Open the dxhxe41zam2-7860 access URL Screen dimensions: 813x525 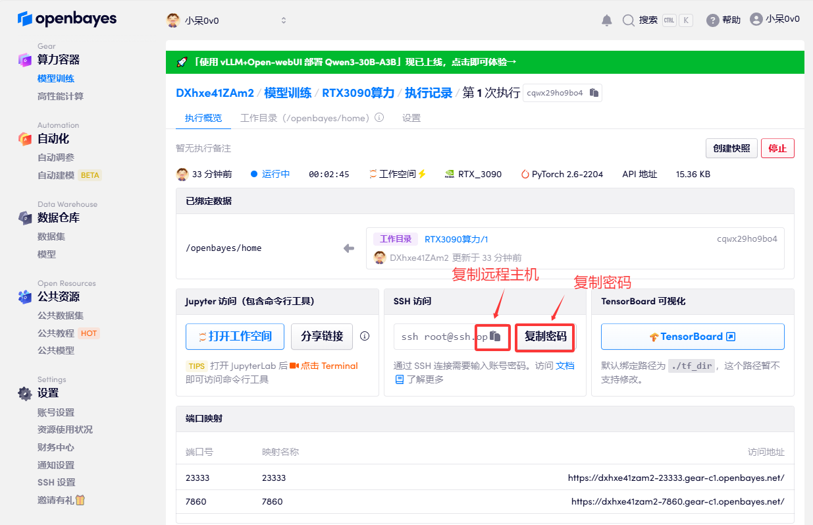click(x=678, y=501)
